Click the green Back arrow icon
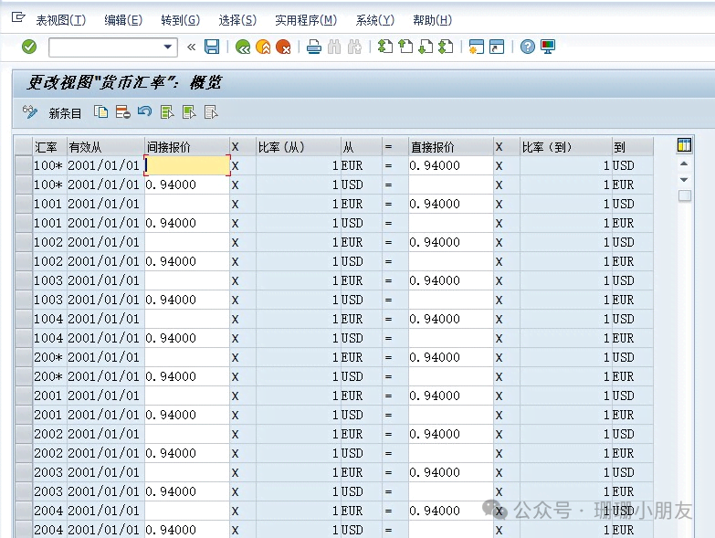715x538 pixels. (x=242, y=47)
